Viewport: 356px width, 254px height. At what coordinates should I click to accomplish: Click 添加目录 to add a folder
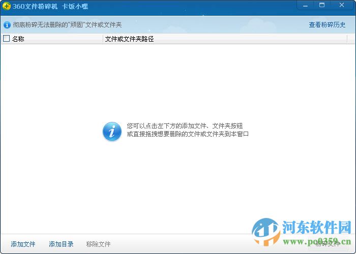point(62,244)
